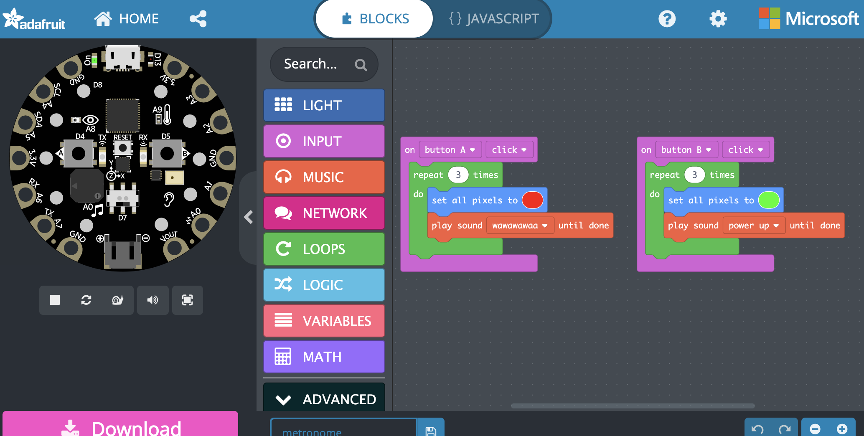Toggle slow-motion snail mode
This screenshot has width=864, height=436.
pyautogui.click(x=118, y=300)
